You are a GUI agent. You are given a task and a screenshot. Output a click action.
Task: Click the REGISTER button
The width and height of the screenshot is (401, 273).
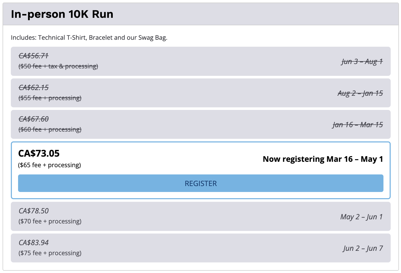point(201,183)
